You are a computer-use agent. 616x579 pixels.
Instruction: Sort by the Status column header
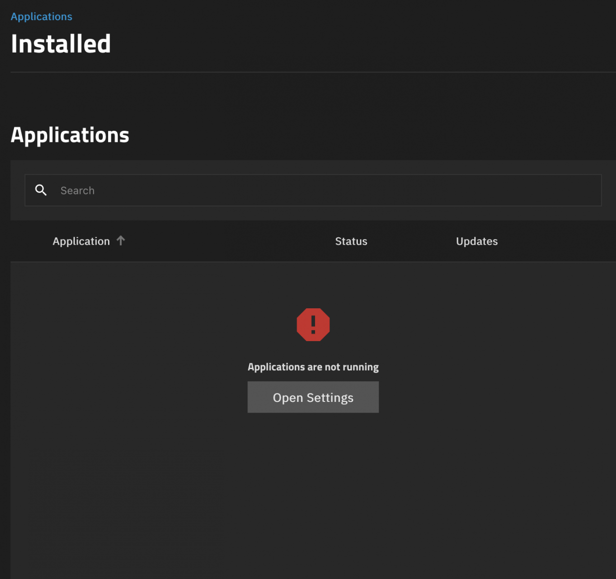coord(351,241)
